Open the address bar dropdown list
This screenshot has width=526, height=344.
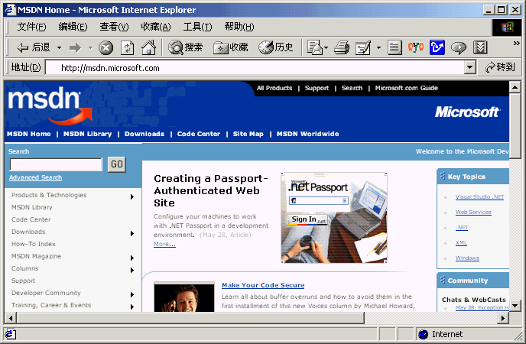click(470, 68)
